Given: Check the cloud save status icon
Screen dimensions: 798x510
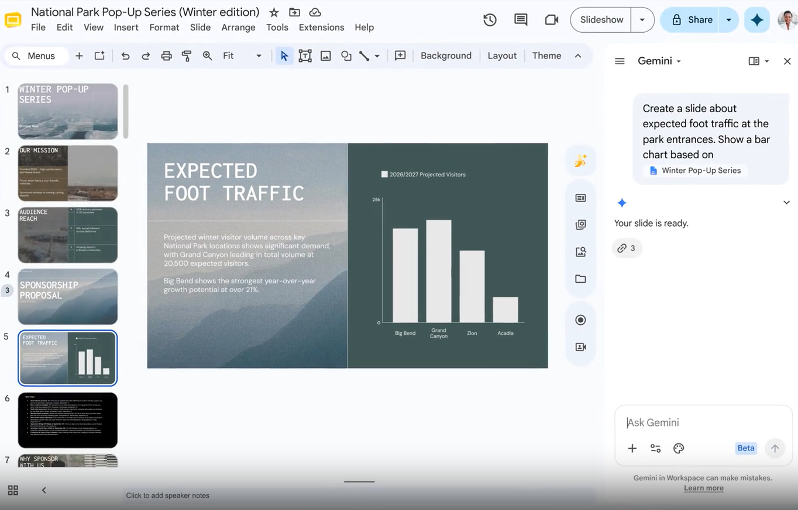Looking at the screenshot, I should click(x=315, y=12).
